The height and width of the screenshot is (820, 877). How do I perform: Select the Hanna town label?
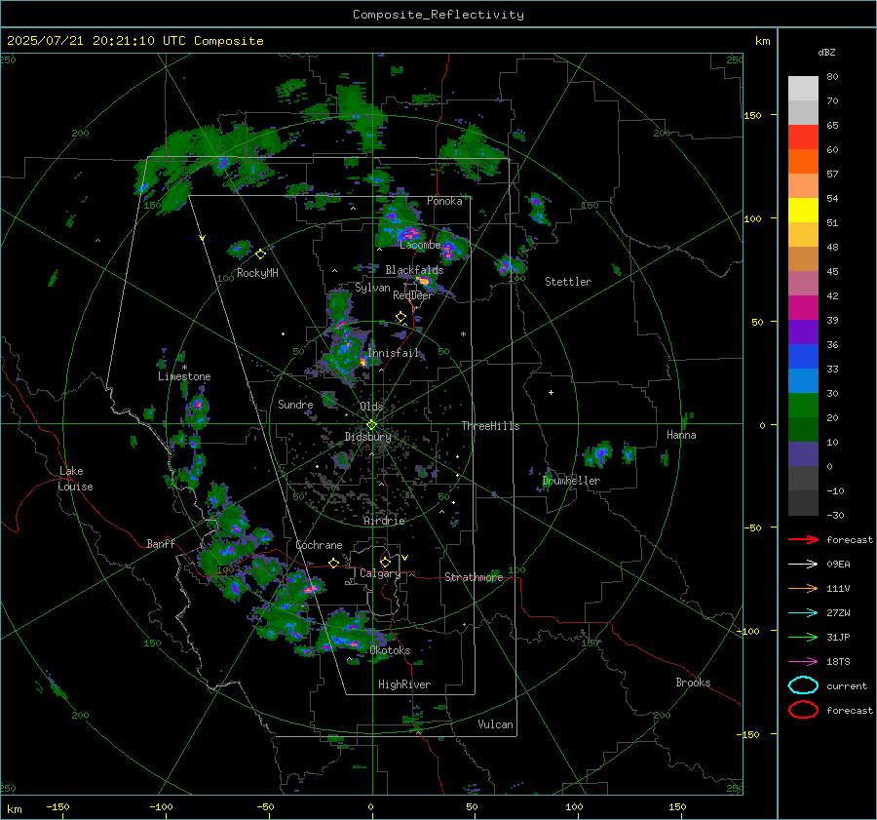pyautogui.click(x=681, y=435)
